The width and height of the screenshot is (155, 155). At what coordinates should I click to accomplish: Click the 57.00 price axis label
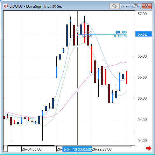(x=142, y=14)
